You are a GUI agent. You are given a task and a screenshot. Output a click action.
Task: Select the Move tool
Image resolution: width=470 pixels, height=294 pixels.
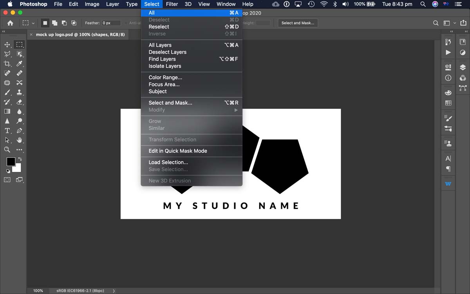tap(7, 45)
